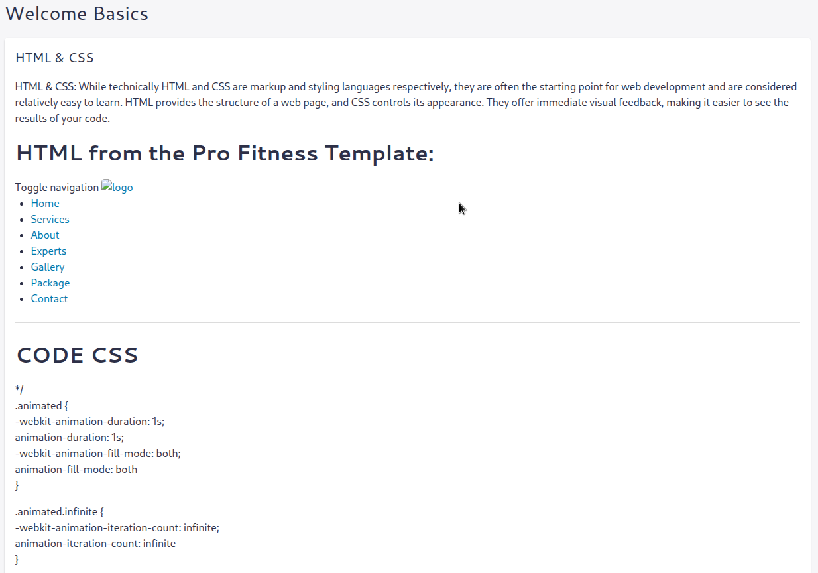This screenshot has height=573, width=818.
Task: Open the About link
Action: point(45,235)
